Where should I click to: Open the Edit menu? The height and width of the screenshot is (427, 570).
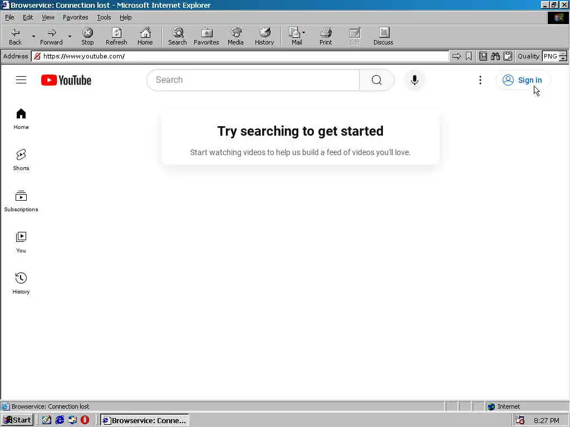(x=28, y=17)
